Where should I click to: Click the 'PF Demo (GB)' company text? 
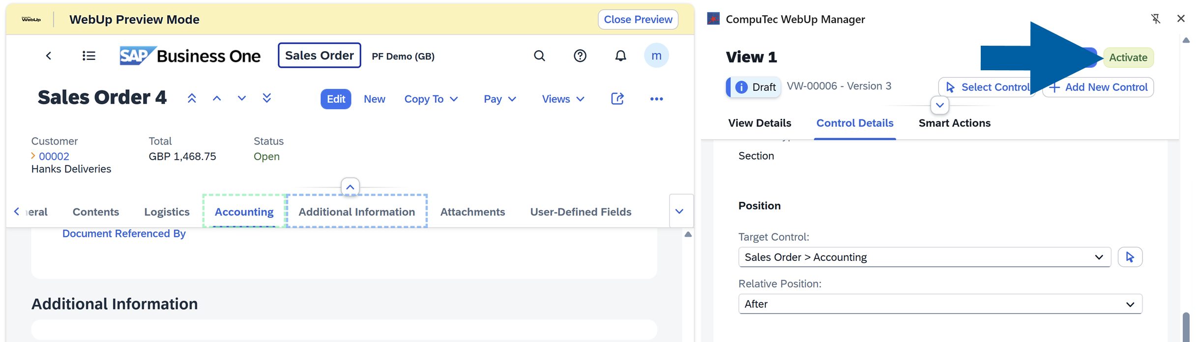pyautogui.click(x=403, y=56)
